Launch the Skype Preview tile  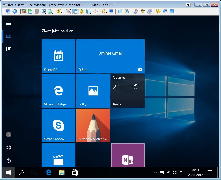[58, 125]
